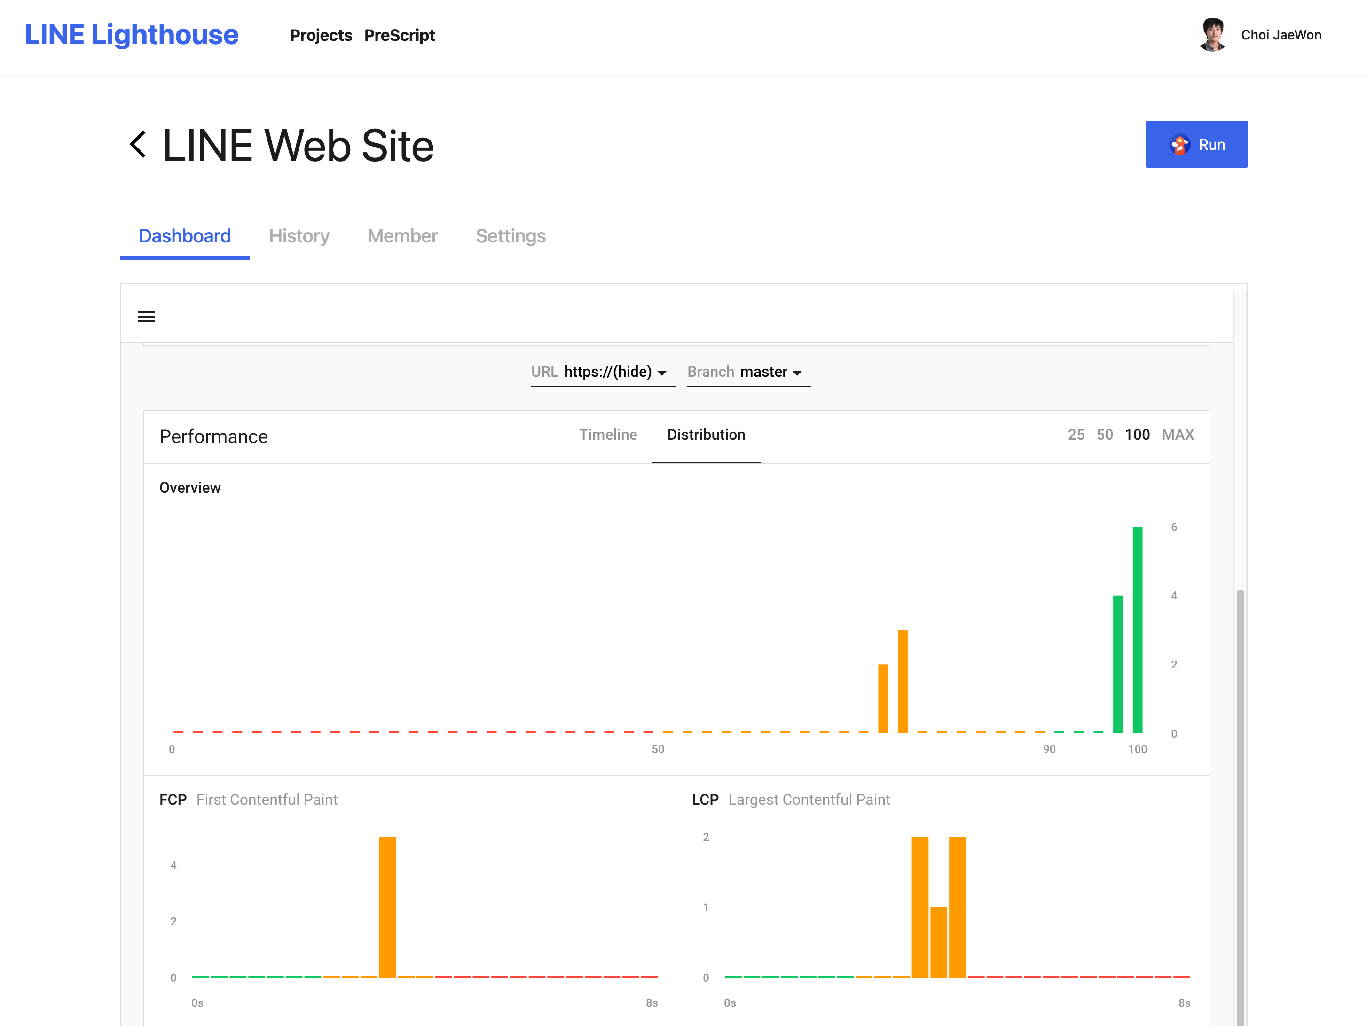1367x1026 pixels.
Task: Click the LCP Largest Contentful Paint label
Action: (x=790, y=799)
